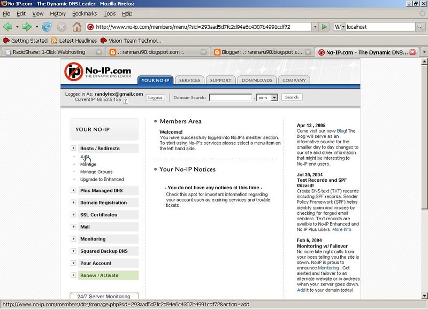Open the browser Home page icon
This screenshot has width=428, height=310.
click(77, 27)
